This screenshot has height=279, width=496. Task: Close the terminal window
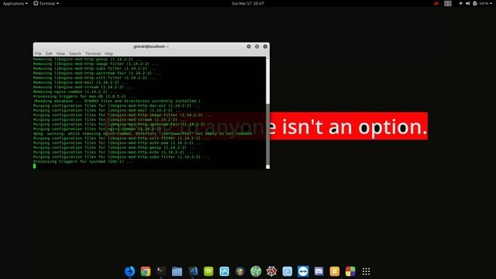pos(265,46)
